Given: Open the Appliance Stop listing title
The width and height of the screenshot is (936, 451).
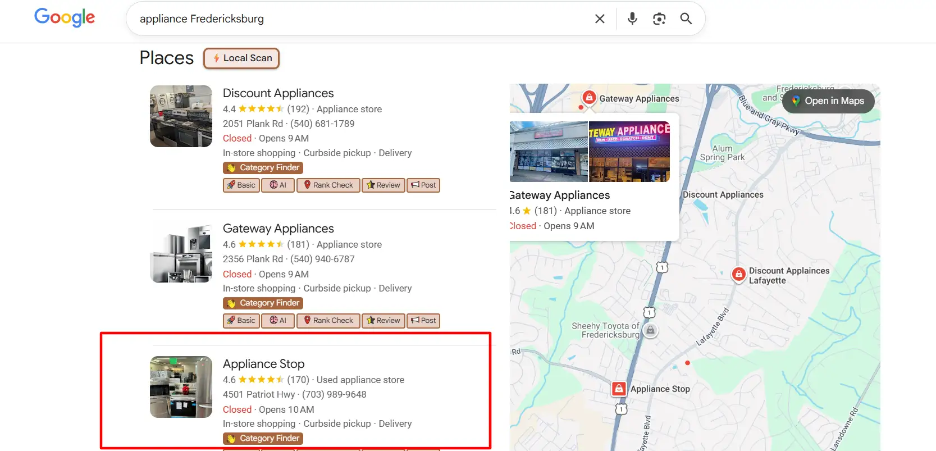Looking at the screenshot, I should pyautogui.click(x=263, y=364).
